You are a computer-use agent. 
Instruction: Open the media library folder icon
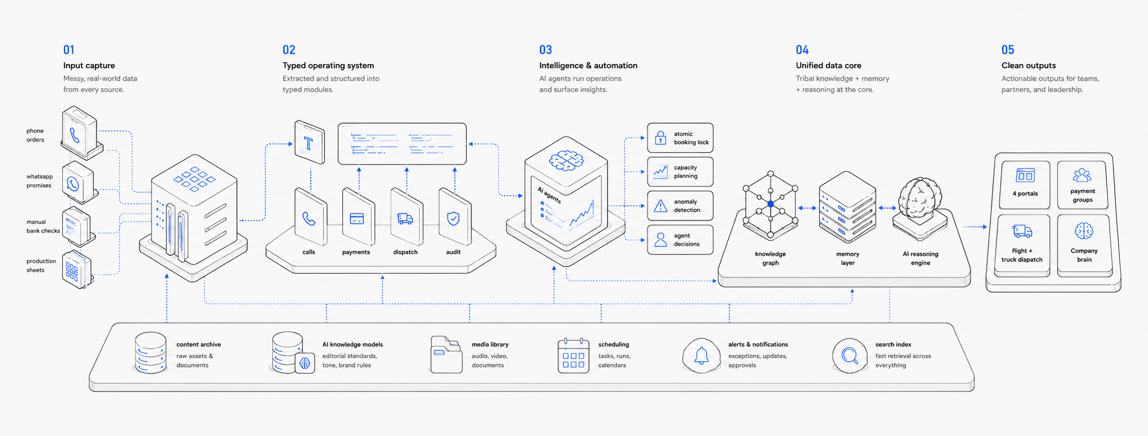446,355
